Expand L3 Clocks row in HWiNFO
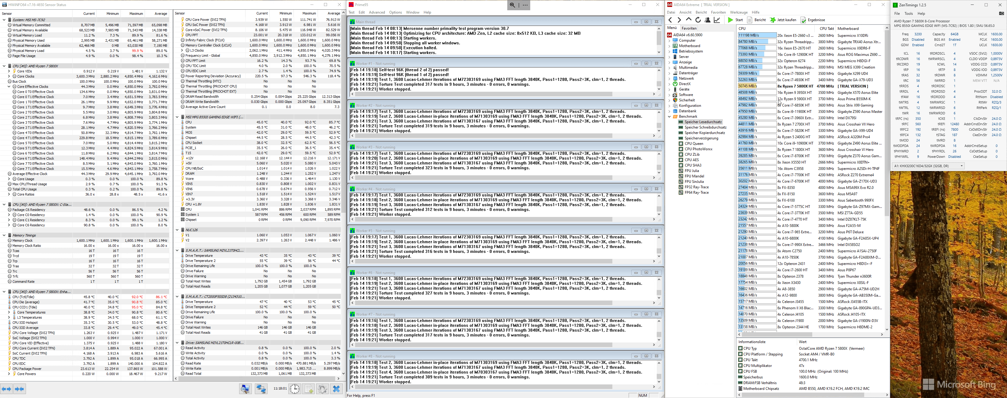The image size is (1007, 398). click(x=182, y=50)
